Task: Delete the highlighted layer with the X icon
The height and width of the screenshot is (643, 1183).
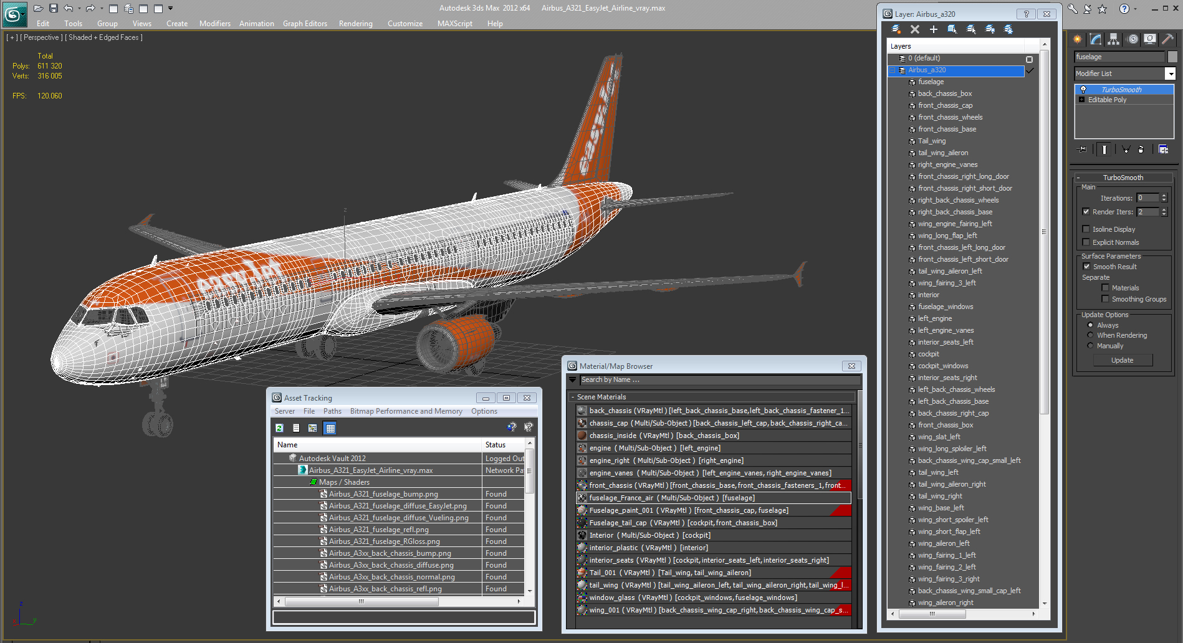Action: coord(915,29)
